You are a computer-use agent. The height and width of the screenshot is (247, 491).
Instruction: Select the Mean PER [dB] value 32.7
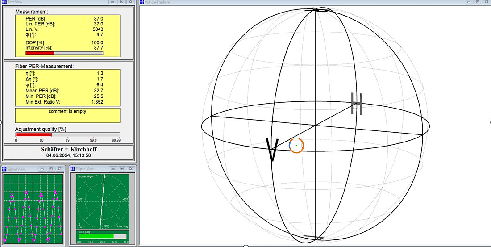click(99, 91)
